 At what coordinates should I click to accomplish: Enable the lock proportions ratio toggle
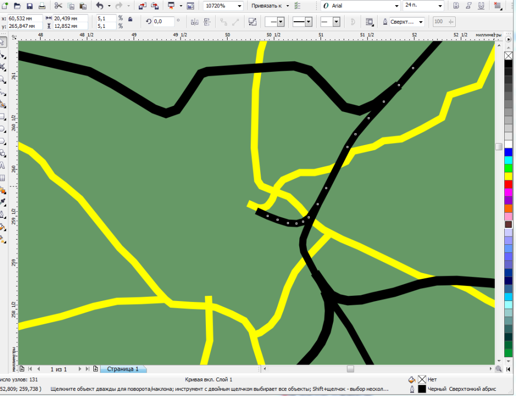click(x=131, y=20)
